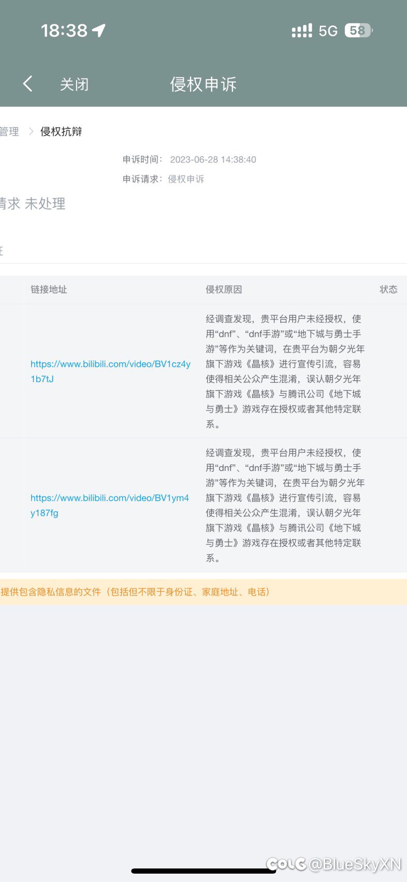The image size is (407, 882).
Task: Tap the battery icon showing 58
Action: 359,31
